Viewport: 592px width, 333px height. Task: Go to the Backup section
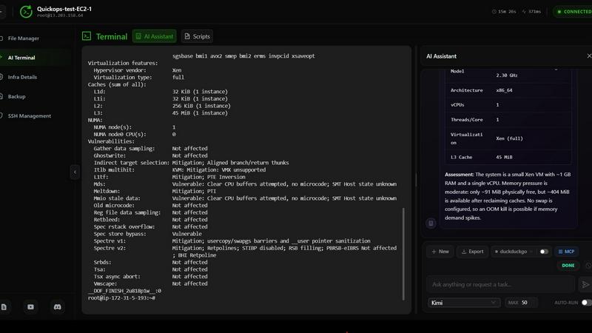point(16,96)
